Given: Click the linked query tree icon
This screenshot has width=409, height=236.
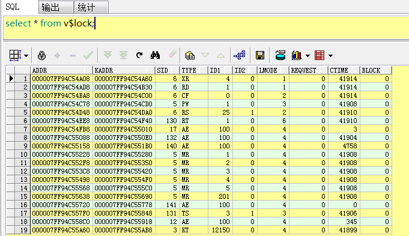Looking at the screenshot, I should pyautogui.click(x=240, y=55).
